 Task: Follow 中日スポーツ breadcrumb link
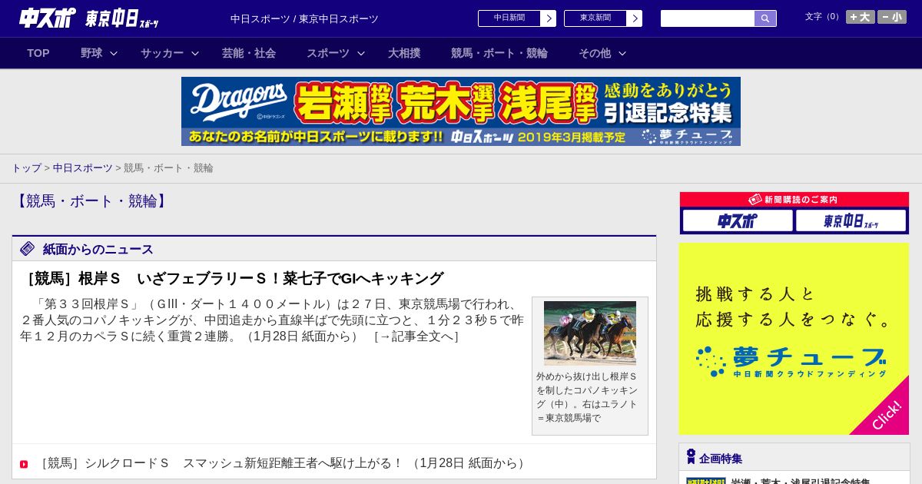(x=82, y=167)
